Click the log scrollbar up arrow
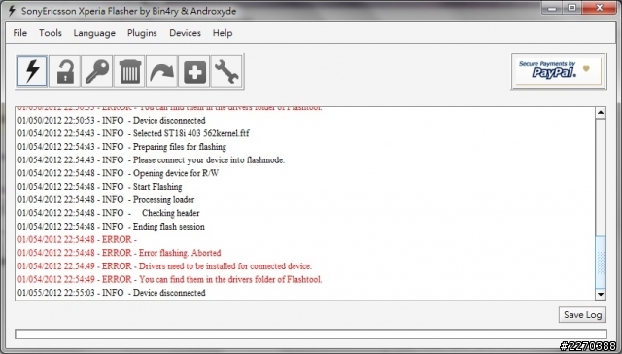 (x=601, y=113)
